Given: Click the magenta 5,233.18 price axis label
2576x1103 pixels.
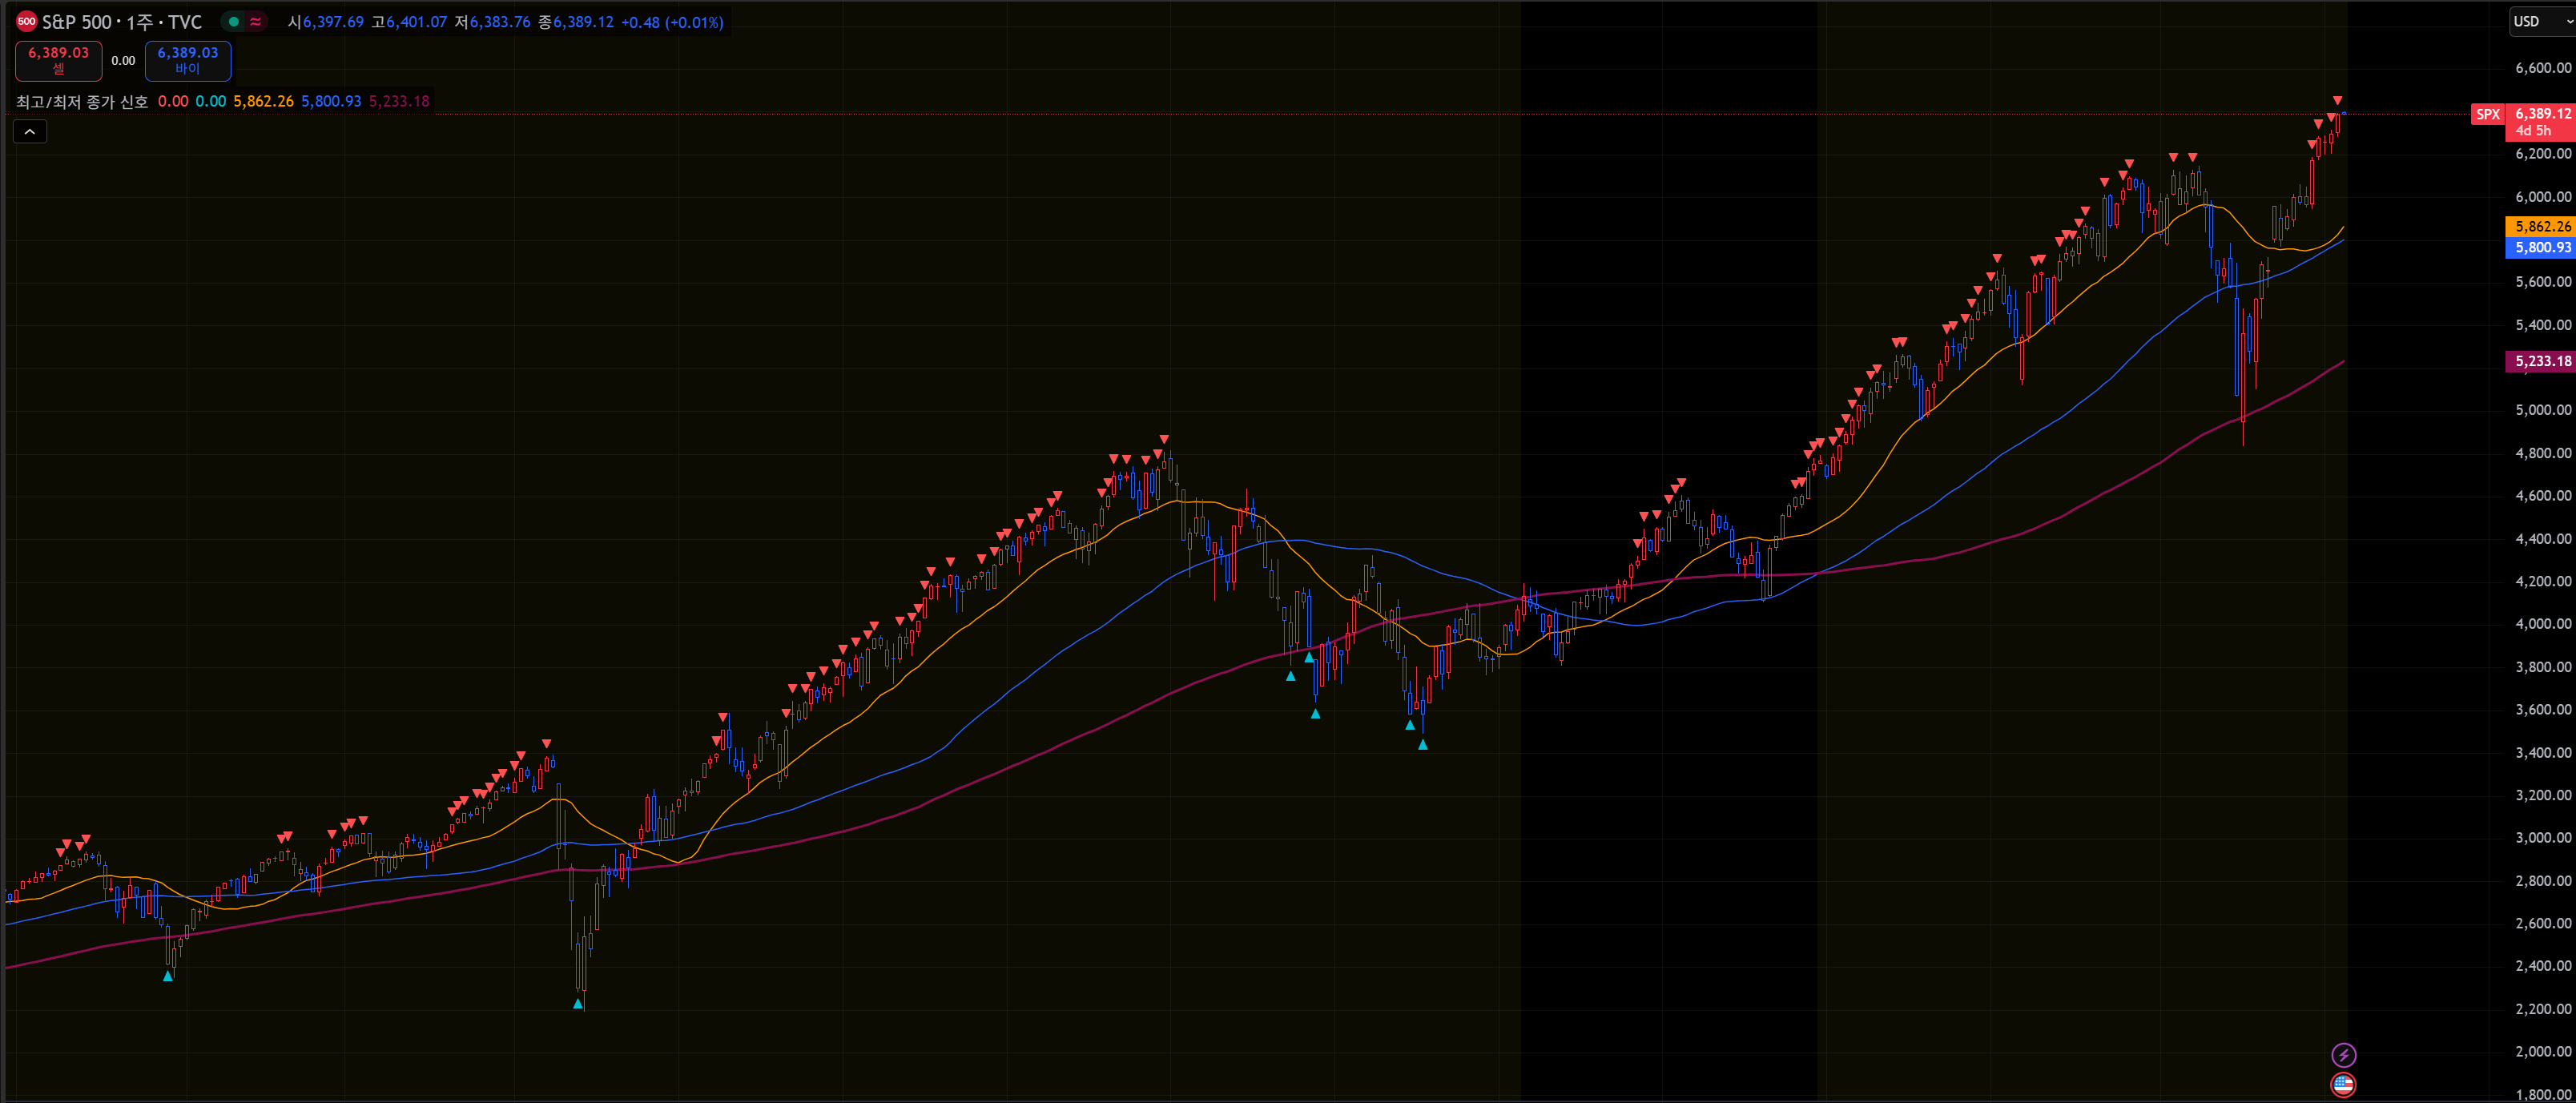Looking at the screenshot, I should (x=2541, y=361).
